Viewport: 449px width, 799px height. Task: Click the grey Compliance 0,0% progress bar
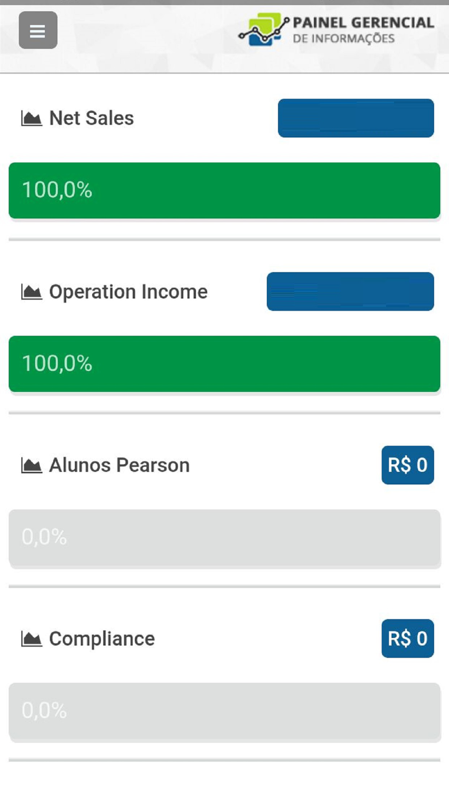coord(224,711)
